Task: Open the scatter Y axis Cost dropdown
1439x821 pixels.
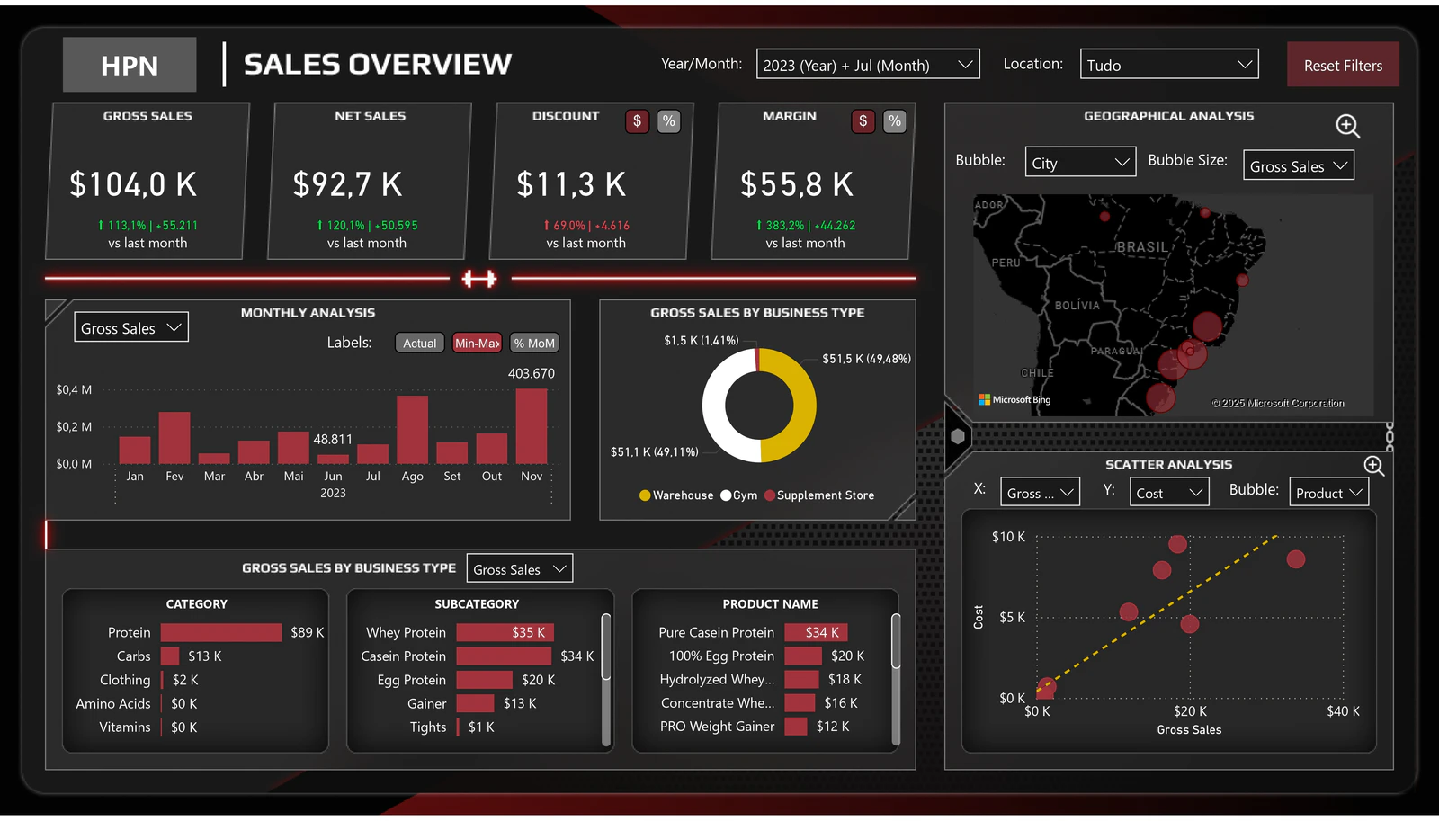Action: pos(1169,492)
